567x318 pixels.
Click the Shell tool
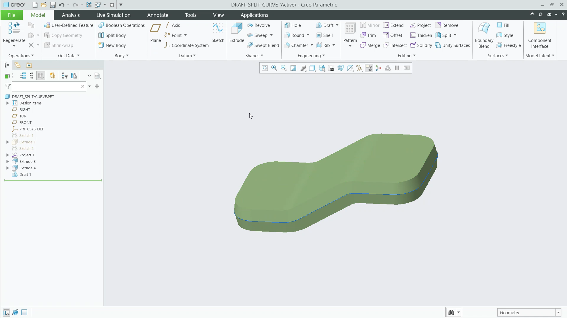(x=324, y=35)
